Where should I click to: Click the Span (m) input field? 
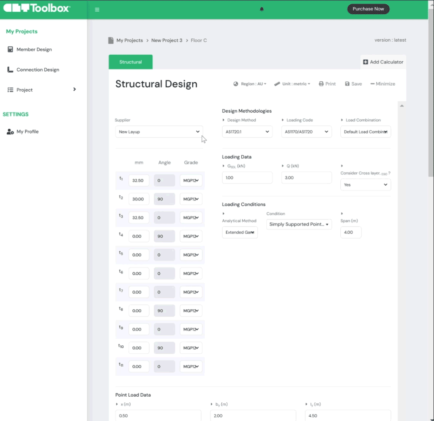coord(351,232)
